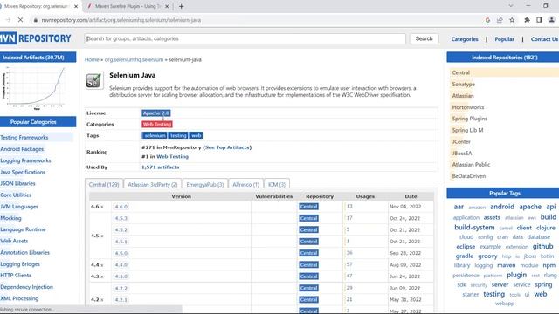Open HTTP Clients category
The image size is (559, 314).
tap(16, 276)
